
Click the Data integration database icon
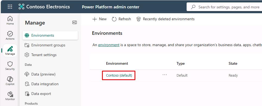tap(27, 84)
